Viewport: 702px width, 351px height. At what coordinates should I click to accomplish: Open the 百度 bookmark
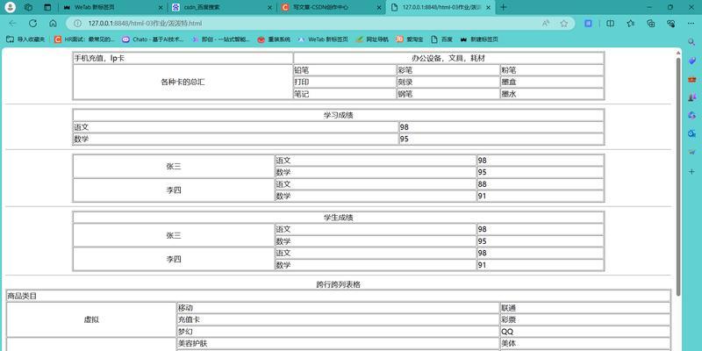(442, 39)
